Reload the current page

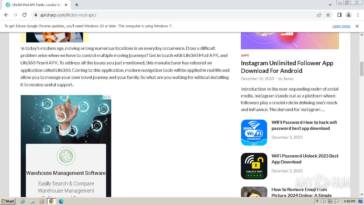click(24, 15)
